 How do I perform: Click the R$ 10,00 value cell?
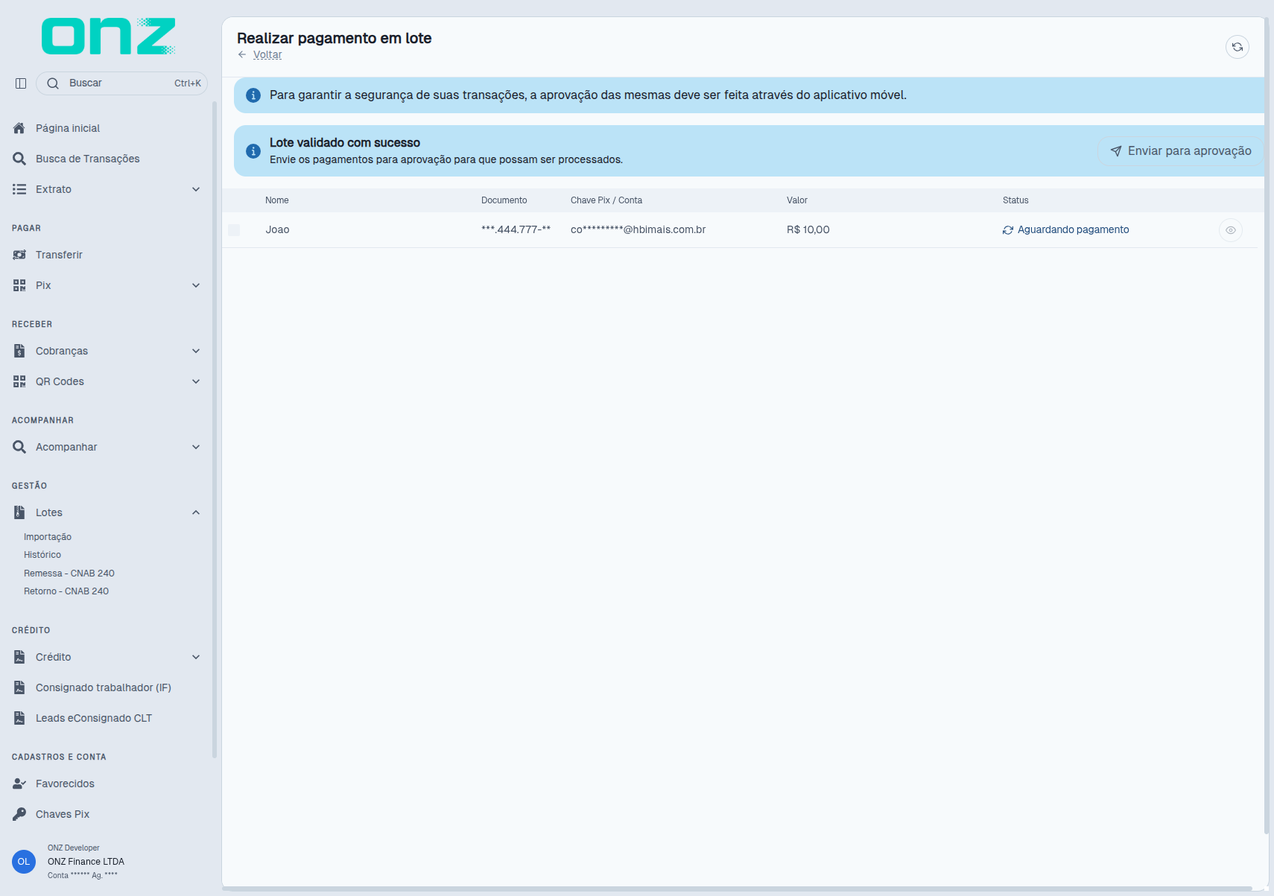(808, 230)
